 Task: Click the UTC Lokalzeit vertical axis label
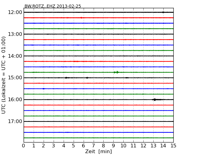tap(4, 75)
